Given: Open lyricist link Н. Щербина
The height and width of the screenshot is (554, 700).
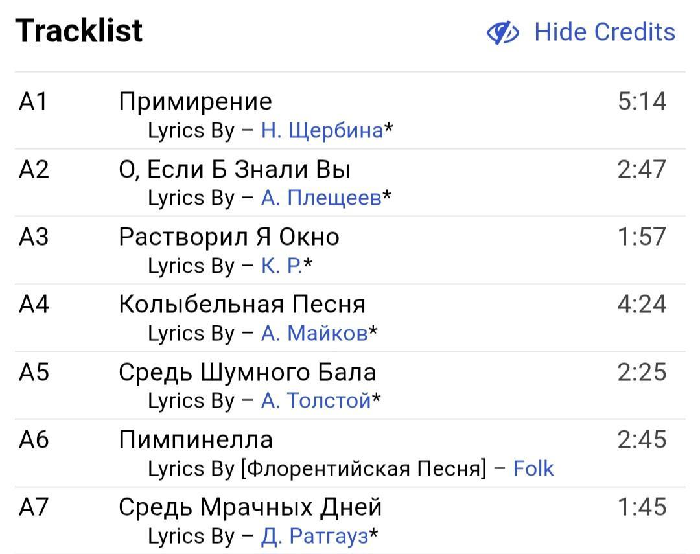Looking at the screenshot, I should 321,130.
